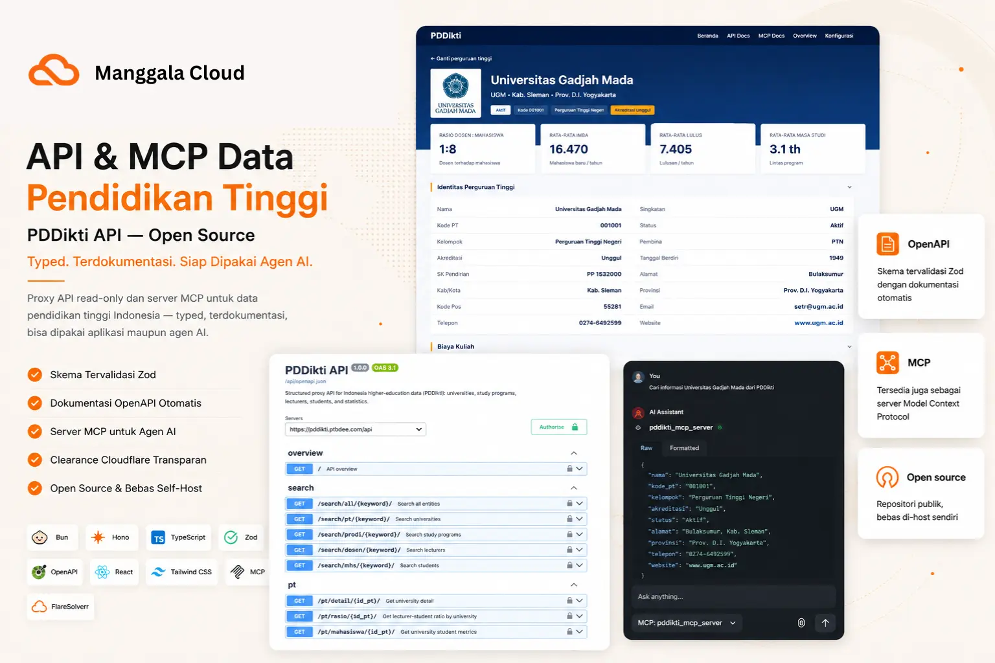Click the OpenAPI document icon in feature card
Image resolution: width=995 pixels, height=663 pixels.
tap(887, 244)
